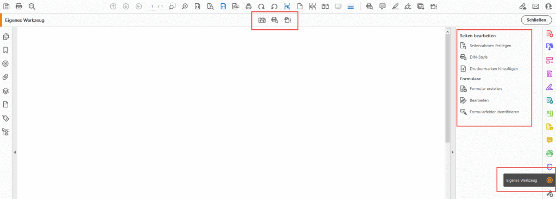Viewport: 556px width, 199px height.
Task: Collapse the left navigation pane arrow
Action: (15, 152)
